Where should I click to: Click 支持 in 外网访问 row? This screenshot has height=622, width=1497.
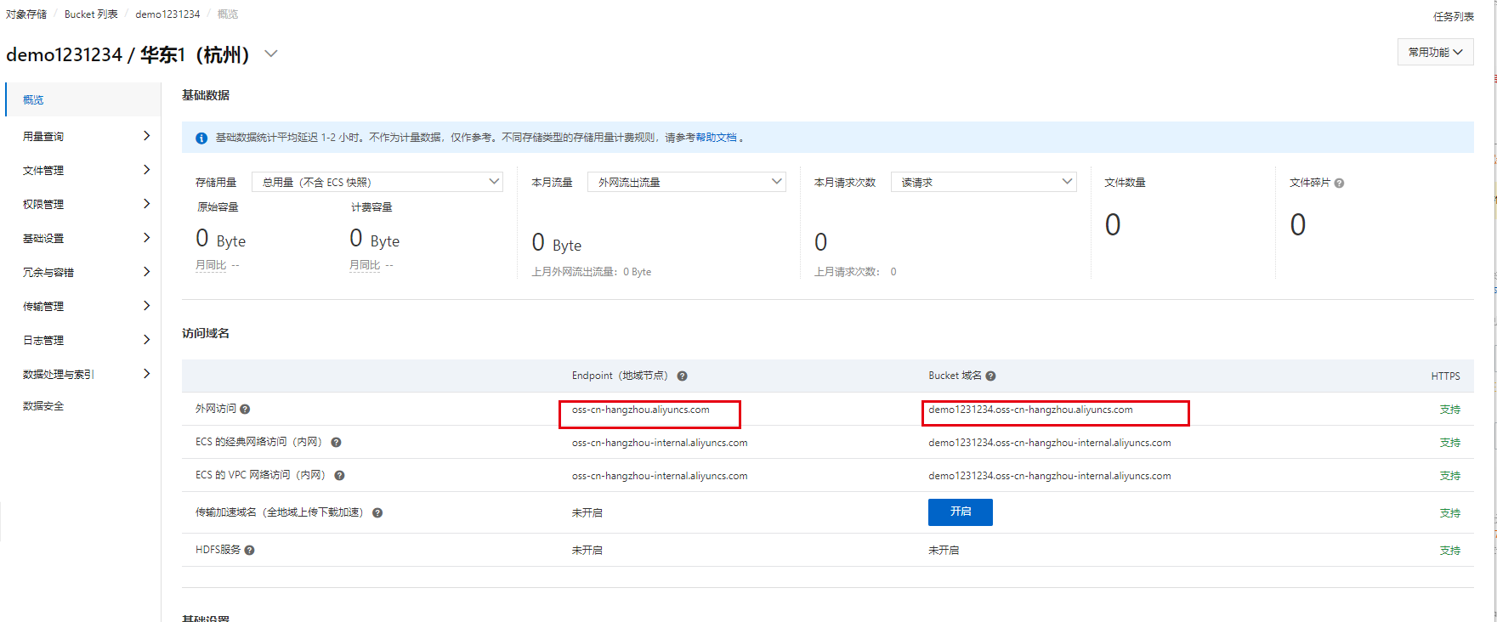pos(1450,410)
